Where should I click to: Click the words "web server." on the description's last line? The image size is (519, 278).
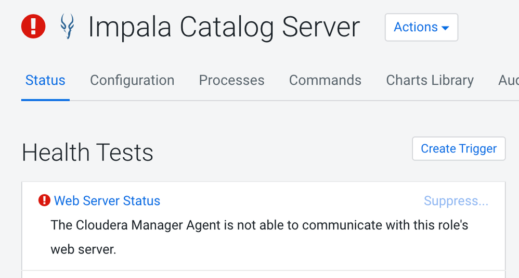coord(83,249)
